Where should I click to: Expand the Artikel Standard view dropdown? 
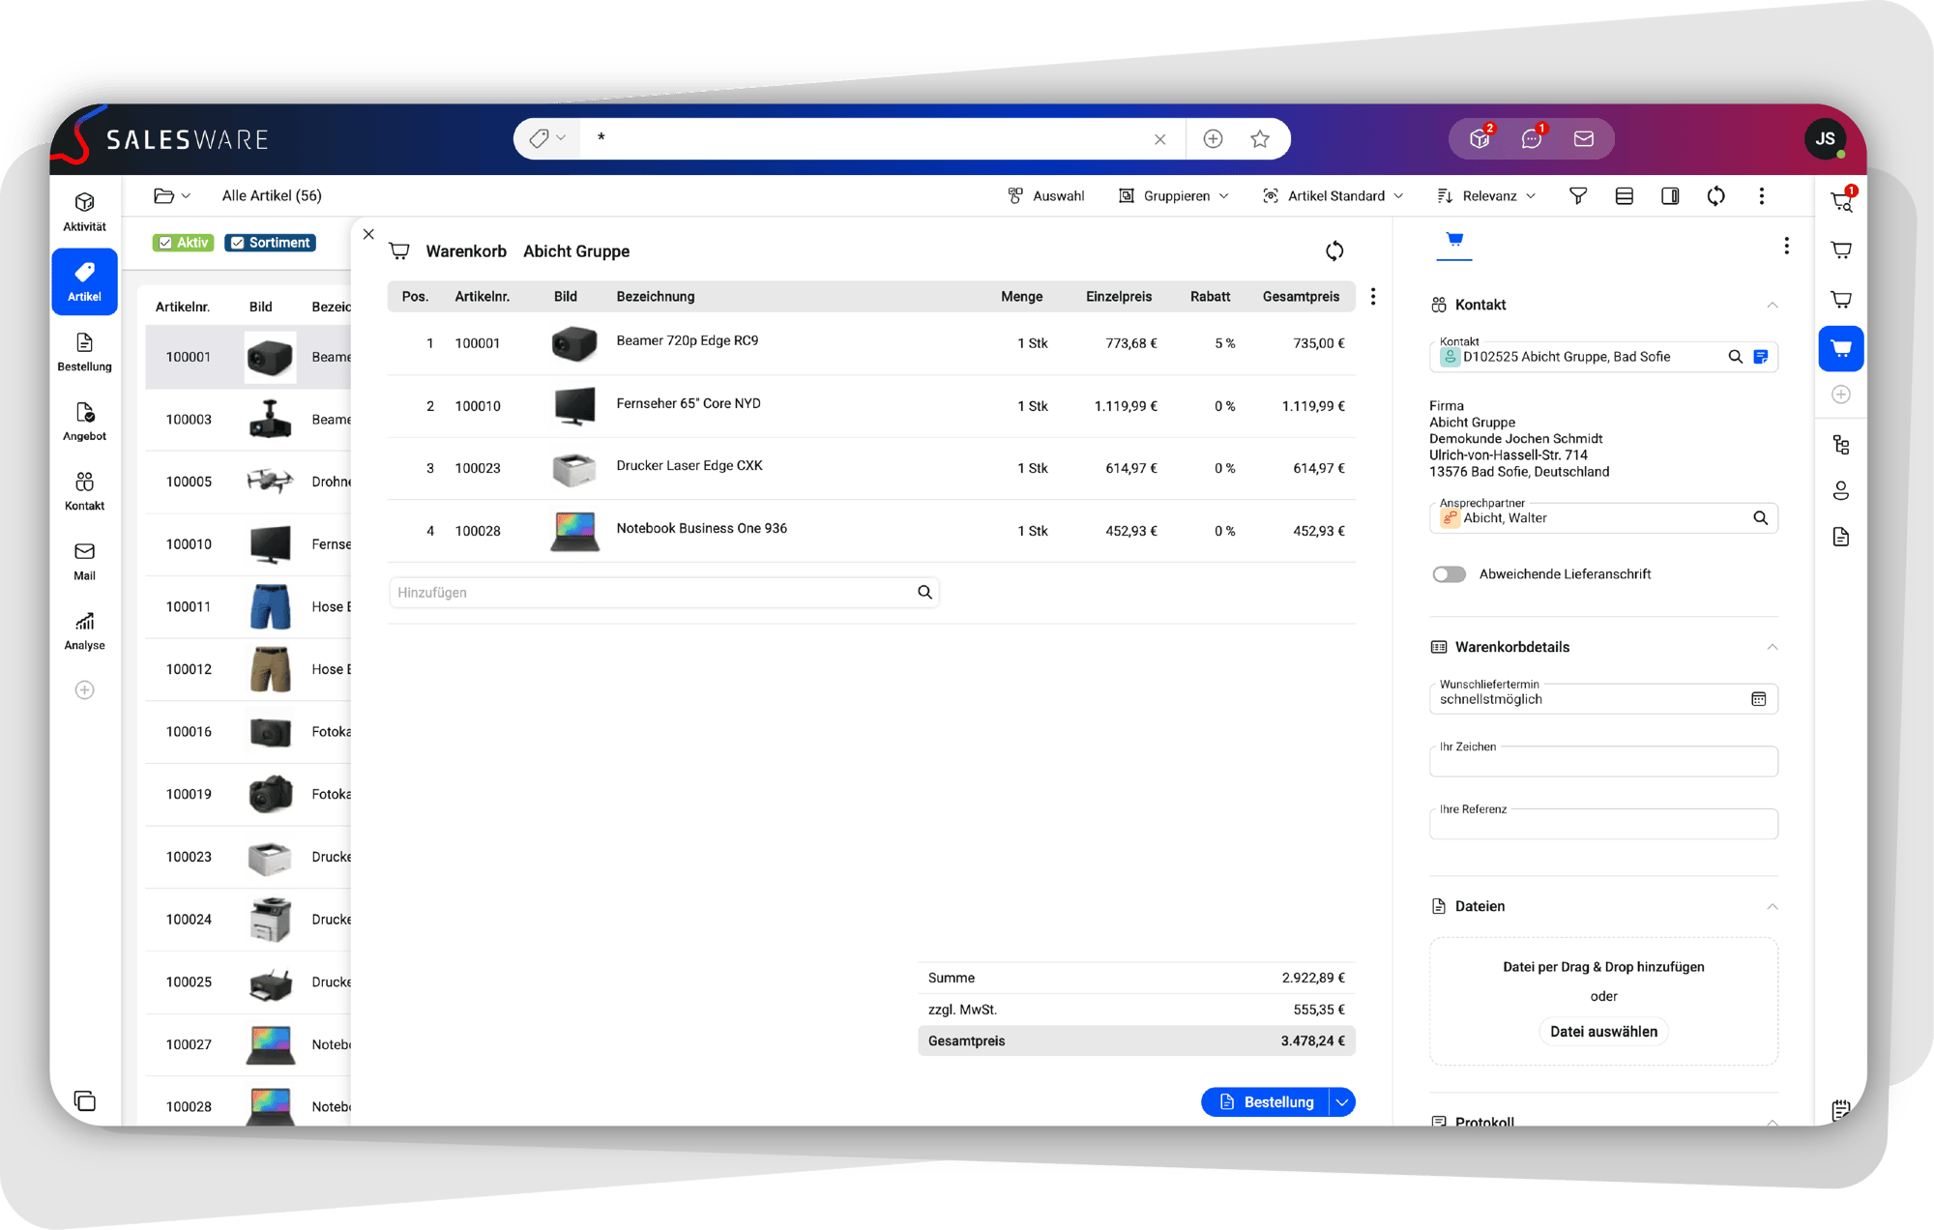pos(1333,195)
